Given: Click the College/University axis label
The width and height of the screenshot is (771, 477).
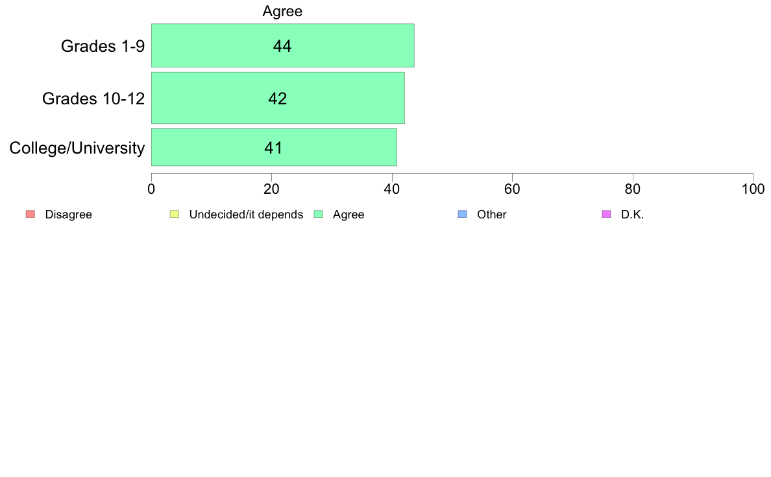Looking at the screenshot, I should coord(77,148).
